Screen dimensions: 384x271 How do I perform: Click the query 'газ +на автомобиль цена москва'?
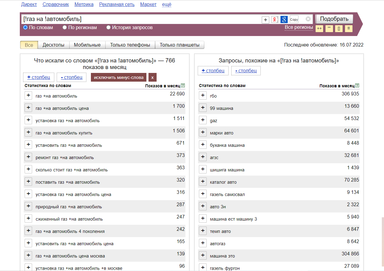[x=70, y=256]
